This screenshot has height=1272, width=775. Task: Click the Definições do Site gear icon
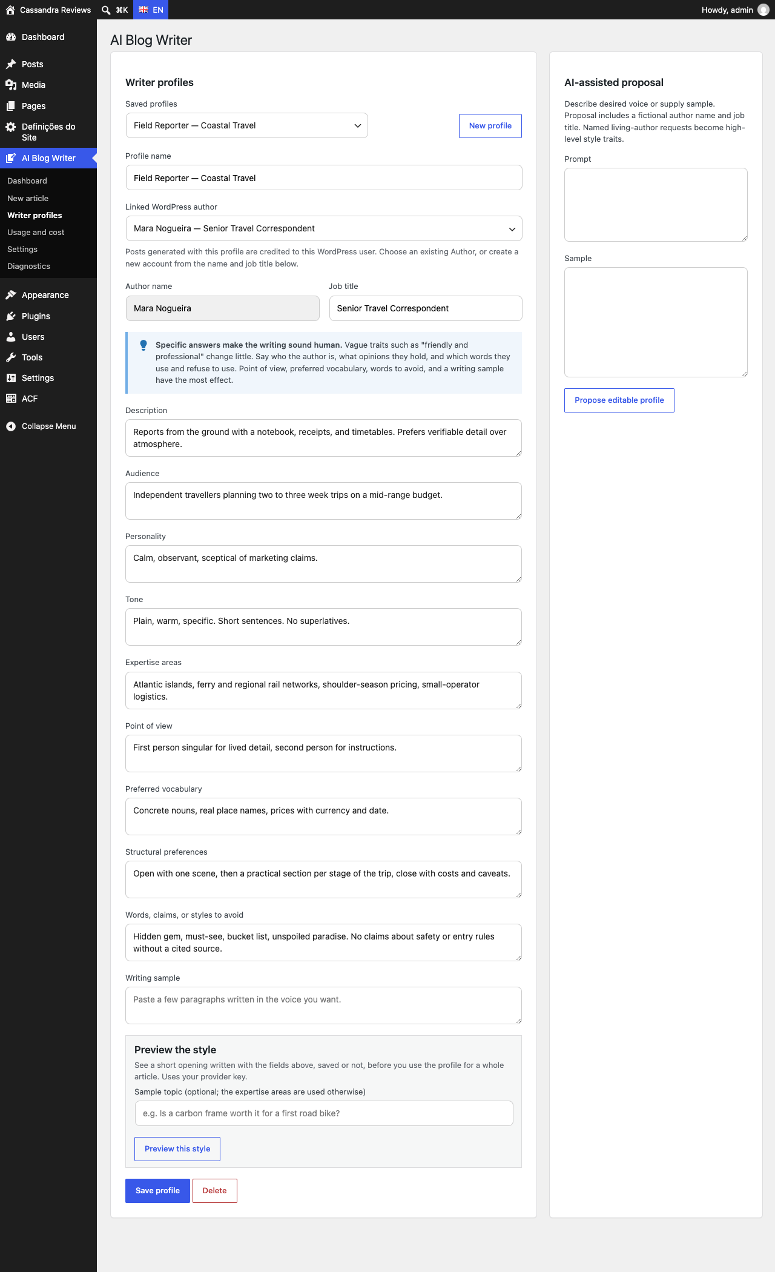(x=11, y=127)
